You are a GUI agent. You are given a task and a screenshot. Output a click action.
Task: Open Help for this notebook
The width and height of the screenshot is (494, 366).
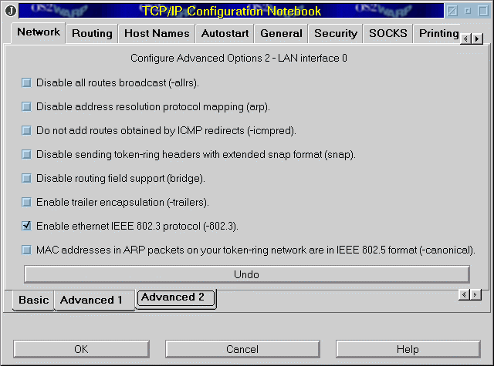pos(408,349)
